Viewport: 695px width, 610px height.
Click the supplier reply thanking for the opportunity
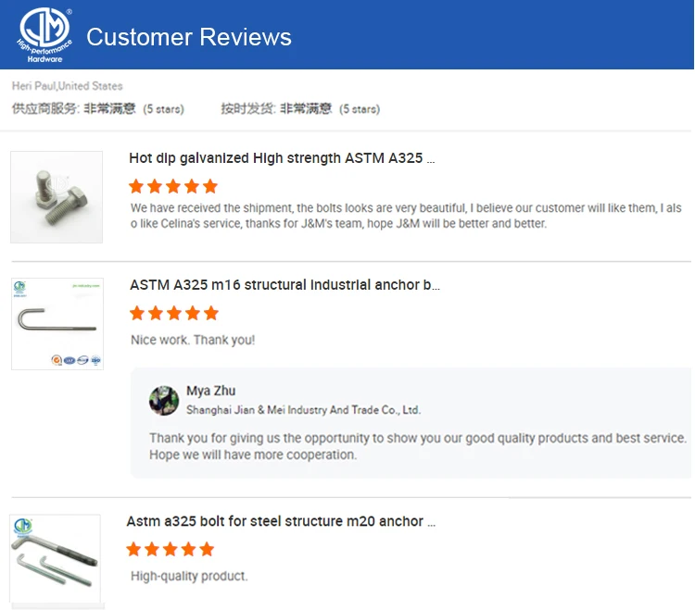[417, 446]
